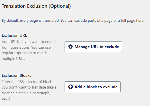Click the 'etc...)' text under Exclusion Blocks
Viewport: 150px width, 106px height.
click(6, 99)
